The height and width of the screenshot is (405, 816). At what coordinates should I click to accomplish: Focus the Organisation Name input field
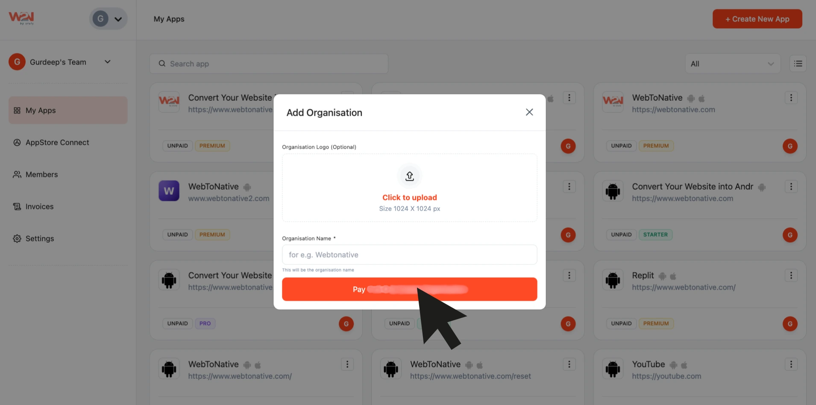409,255
